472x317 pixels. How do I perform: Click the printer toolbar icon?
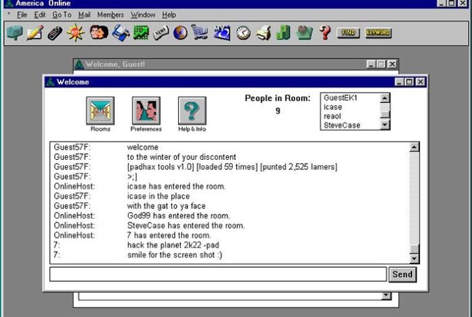[x=264, y=32]
